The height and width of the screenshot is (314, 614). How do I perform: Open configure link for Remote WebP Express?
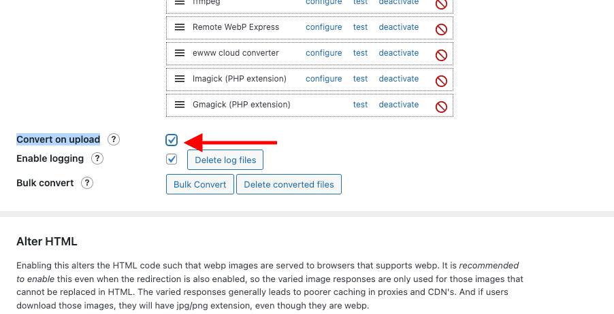click(x=324, y=27)
